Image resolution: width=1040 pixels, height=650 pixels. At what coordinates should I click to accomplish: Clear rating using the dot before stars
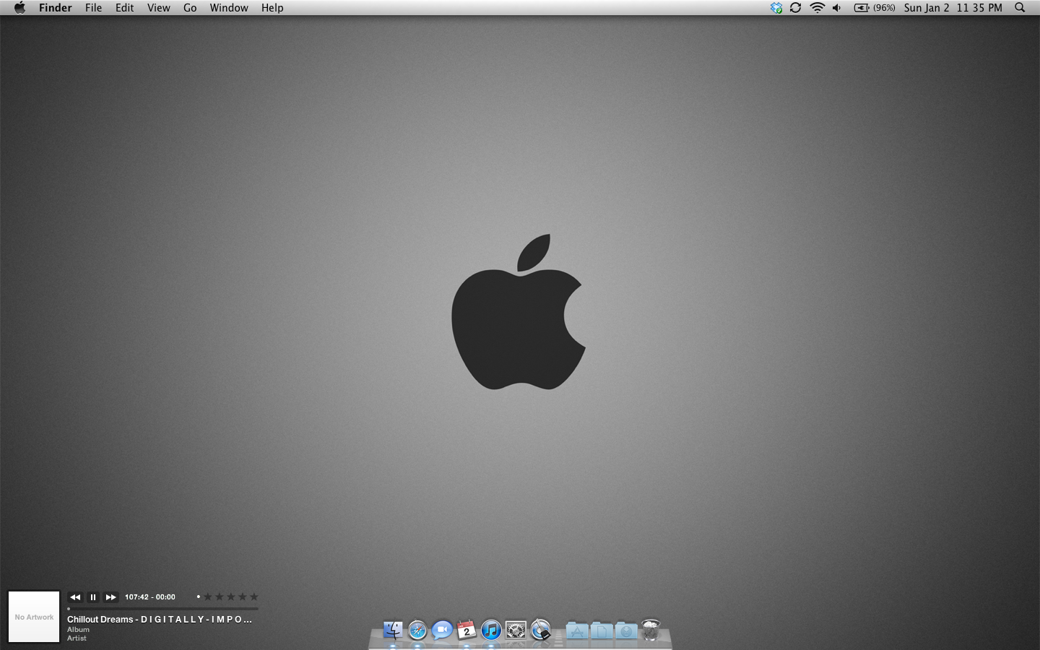click(x=198, y=597)
